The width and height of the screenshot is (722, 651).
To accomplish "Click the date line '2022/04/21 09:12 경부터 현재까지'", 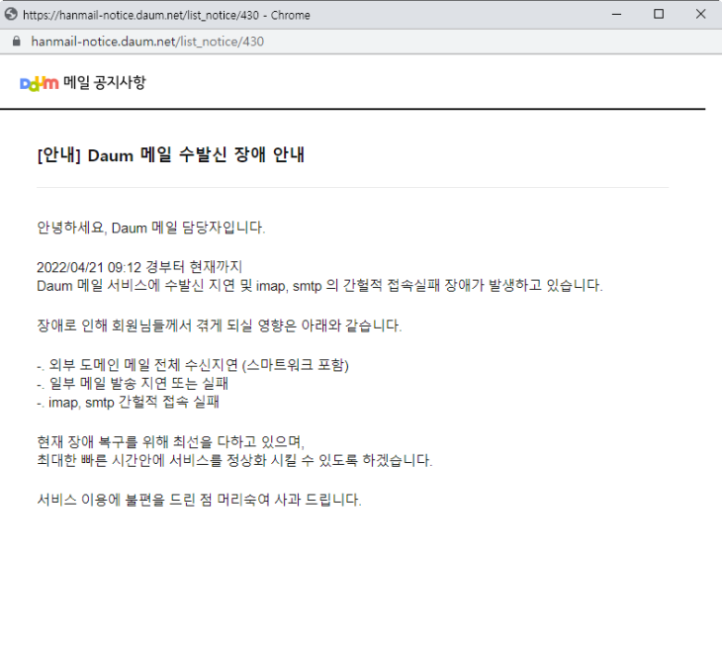I will pyautogui.click(x=138, y=268).
